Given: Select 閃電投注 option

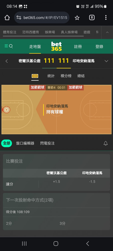Looking at the screenshot, I should tap(47, 143).
